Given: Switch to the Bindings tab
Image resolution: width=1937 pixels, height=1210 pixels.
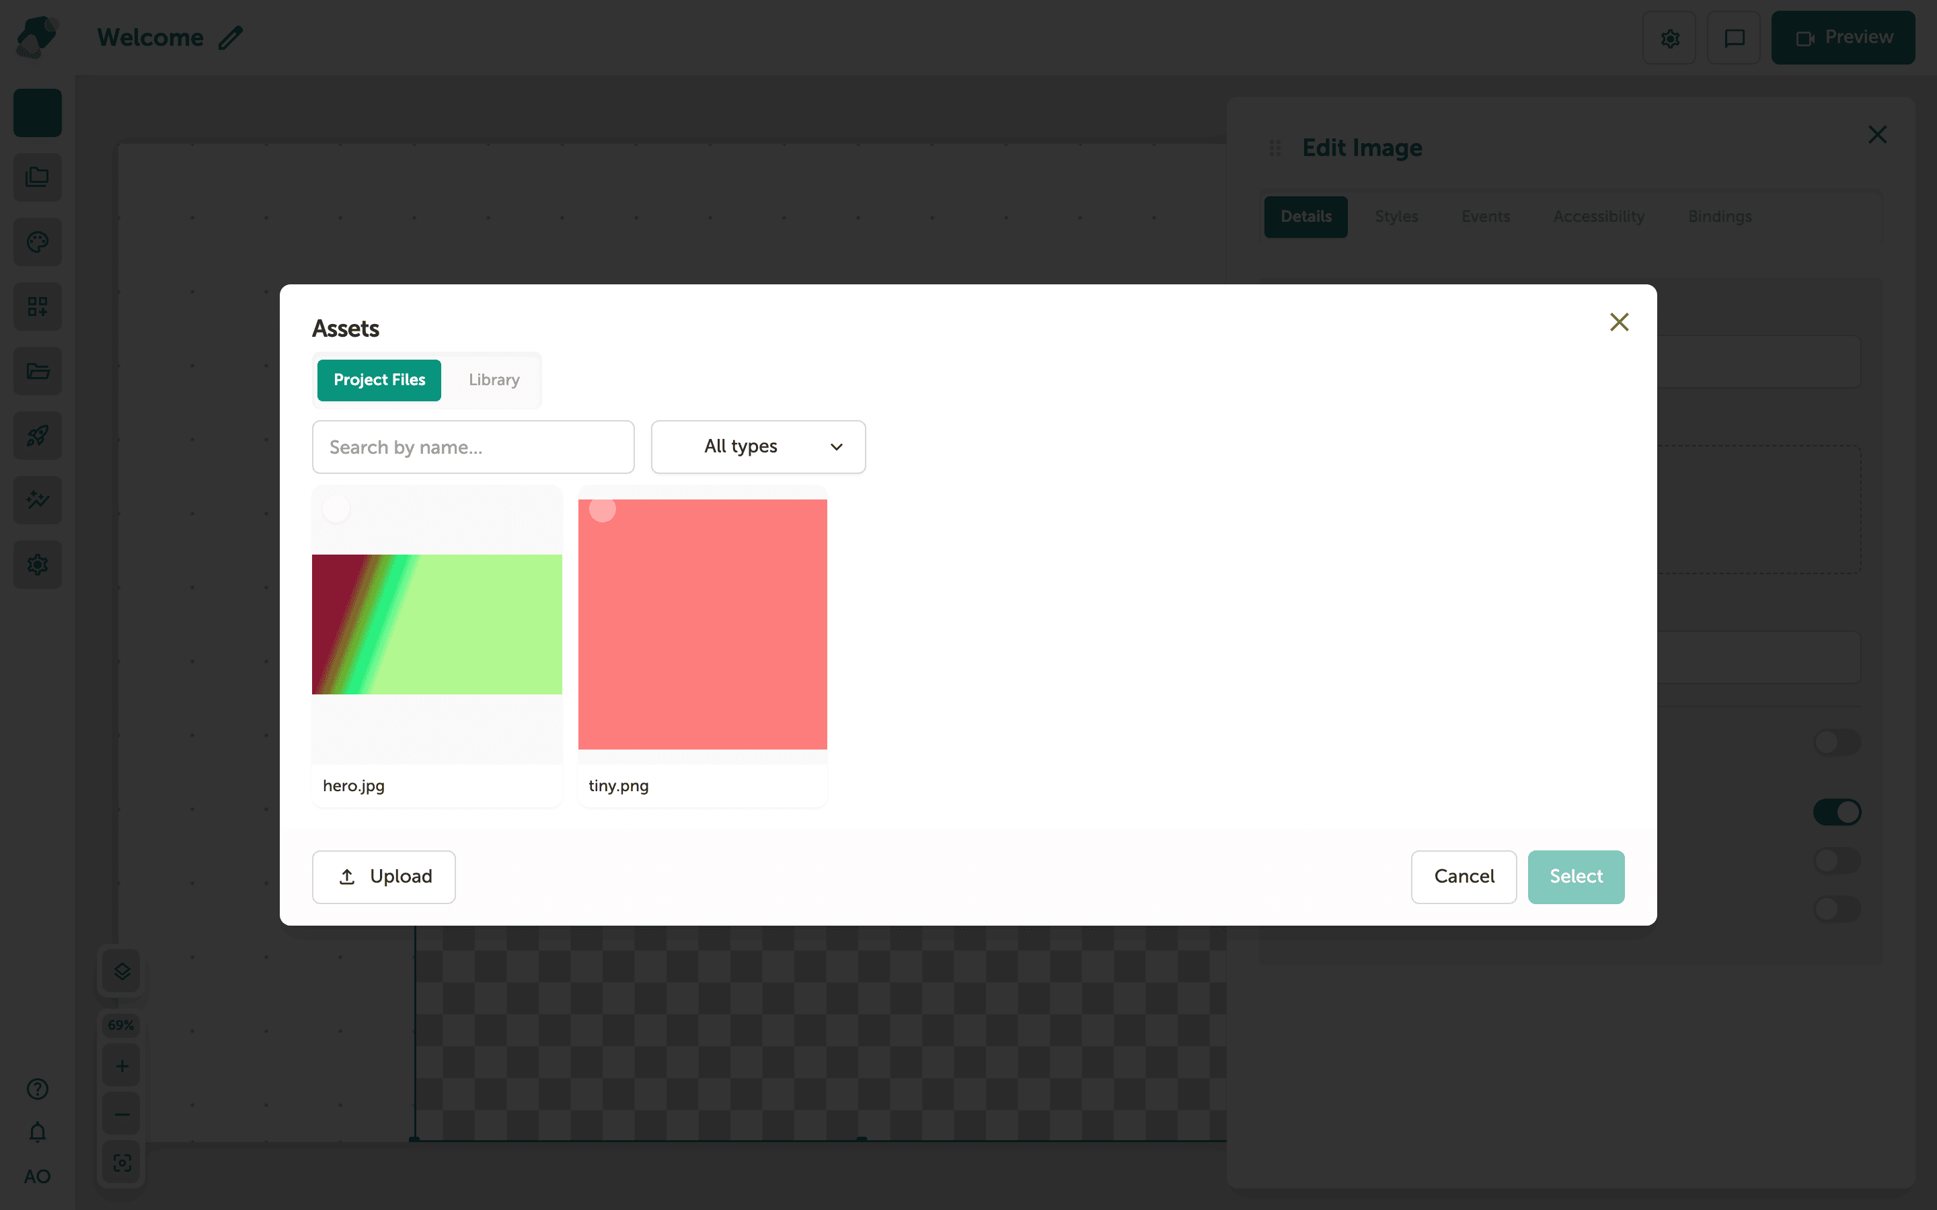Looking at the screenshot, I should tap(1719, 217).
